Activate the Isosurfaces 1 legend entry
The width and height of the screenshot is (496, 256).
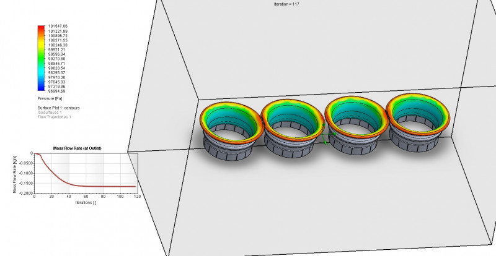[50, 112]
